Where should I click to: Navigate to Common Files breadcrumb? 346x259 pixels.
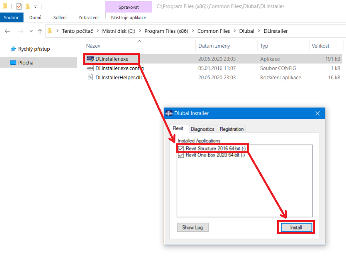pos(213,31)
